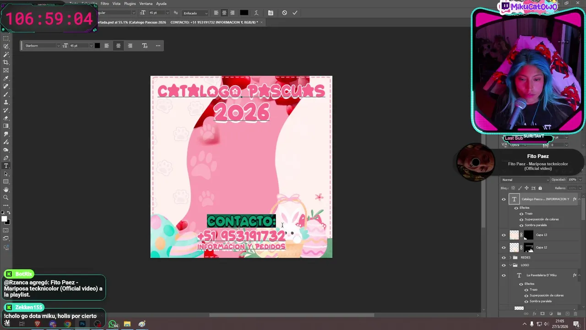The width and height of the screenshot is (586, 330).
Task: Open the floating bar text color swatch
Action: [x=97, y=45]
